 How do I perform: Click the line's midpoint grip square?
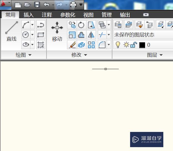(105, 69)
